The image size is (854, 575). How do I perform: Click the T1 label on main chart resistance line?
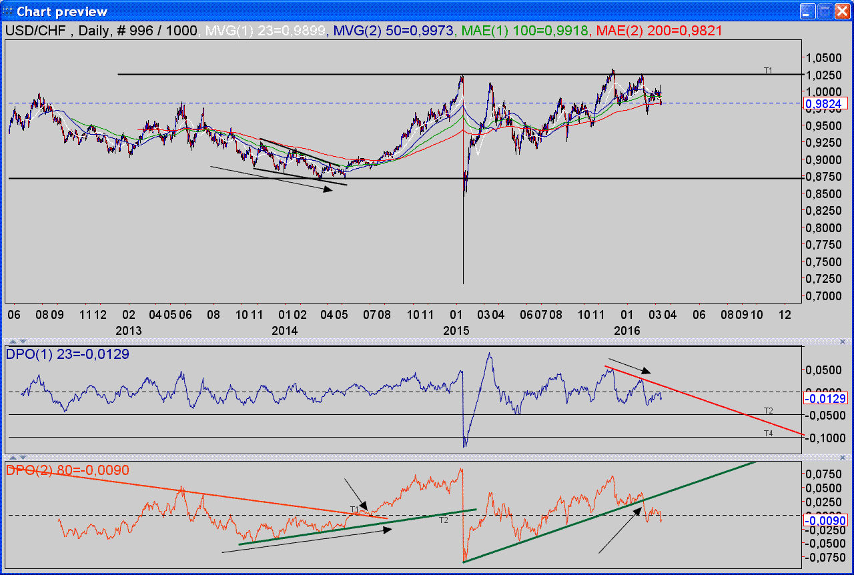click(768, 70)
